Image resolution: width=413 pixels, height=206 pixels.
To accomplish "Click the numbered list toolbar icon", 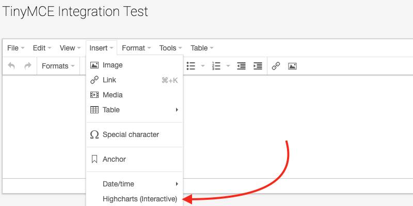I will point(217,66).
